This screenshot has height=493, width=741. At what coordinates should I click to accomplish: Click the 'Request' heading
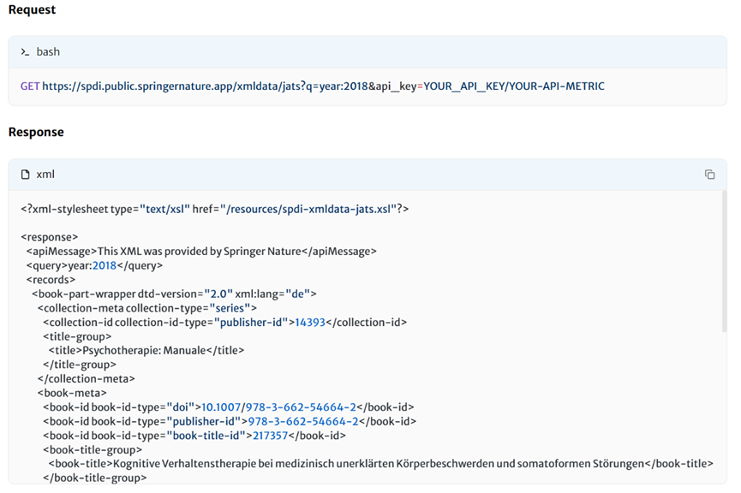click(33, 10)
